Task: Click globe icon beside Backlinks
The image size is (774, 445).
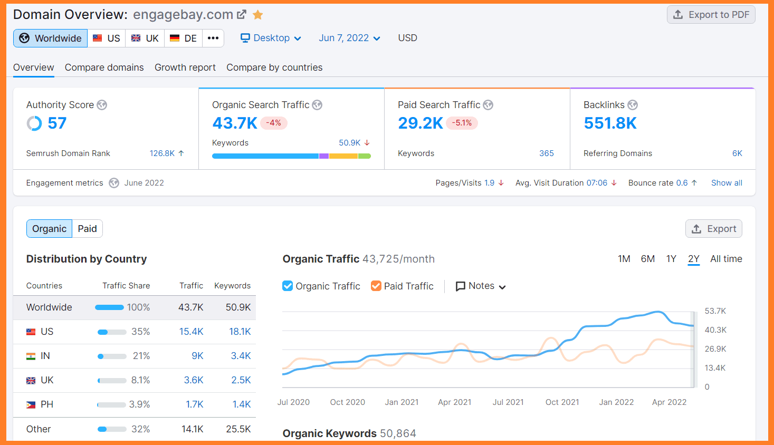Action: click(x=633, y=105)
